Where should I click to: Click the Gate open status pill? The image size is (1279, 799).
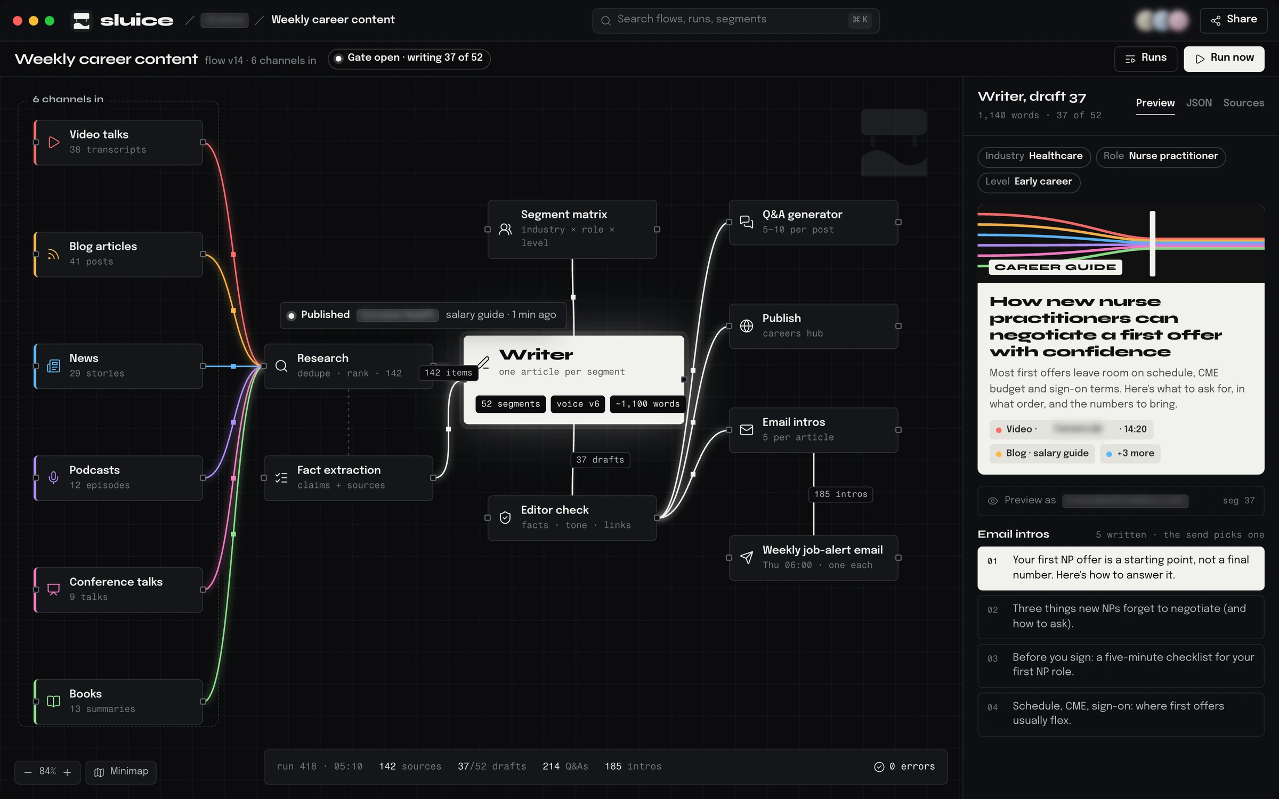[x=409, y=58]
